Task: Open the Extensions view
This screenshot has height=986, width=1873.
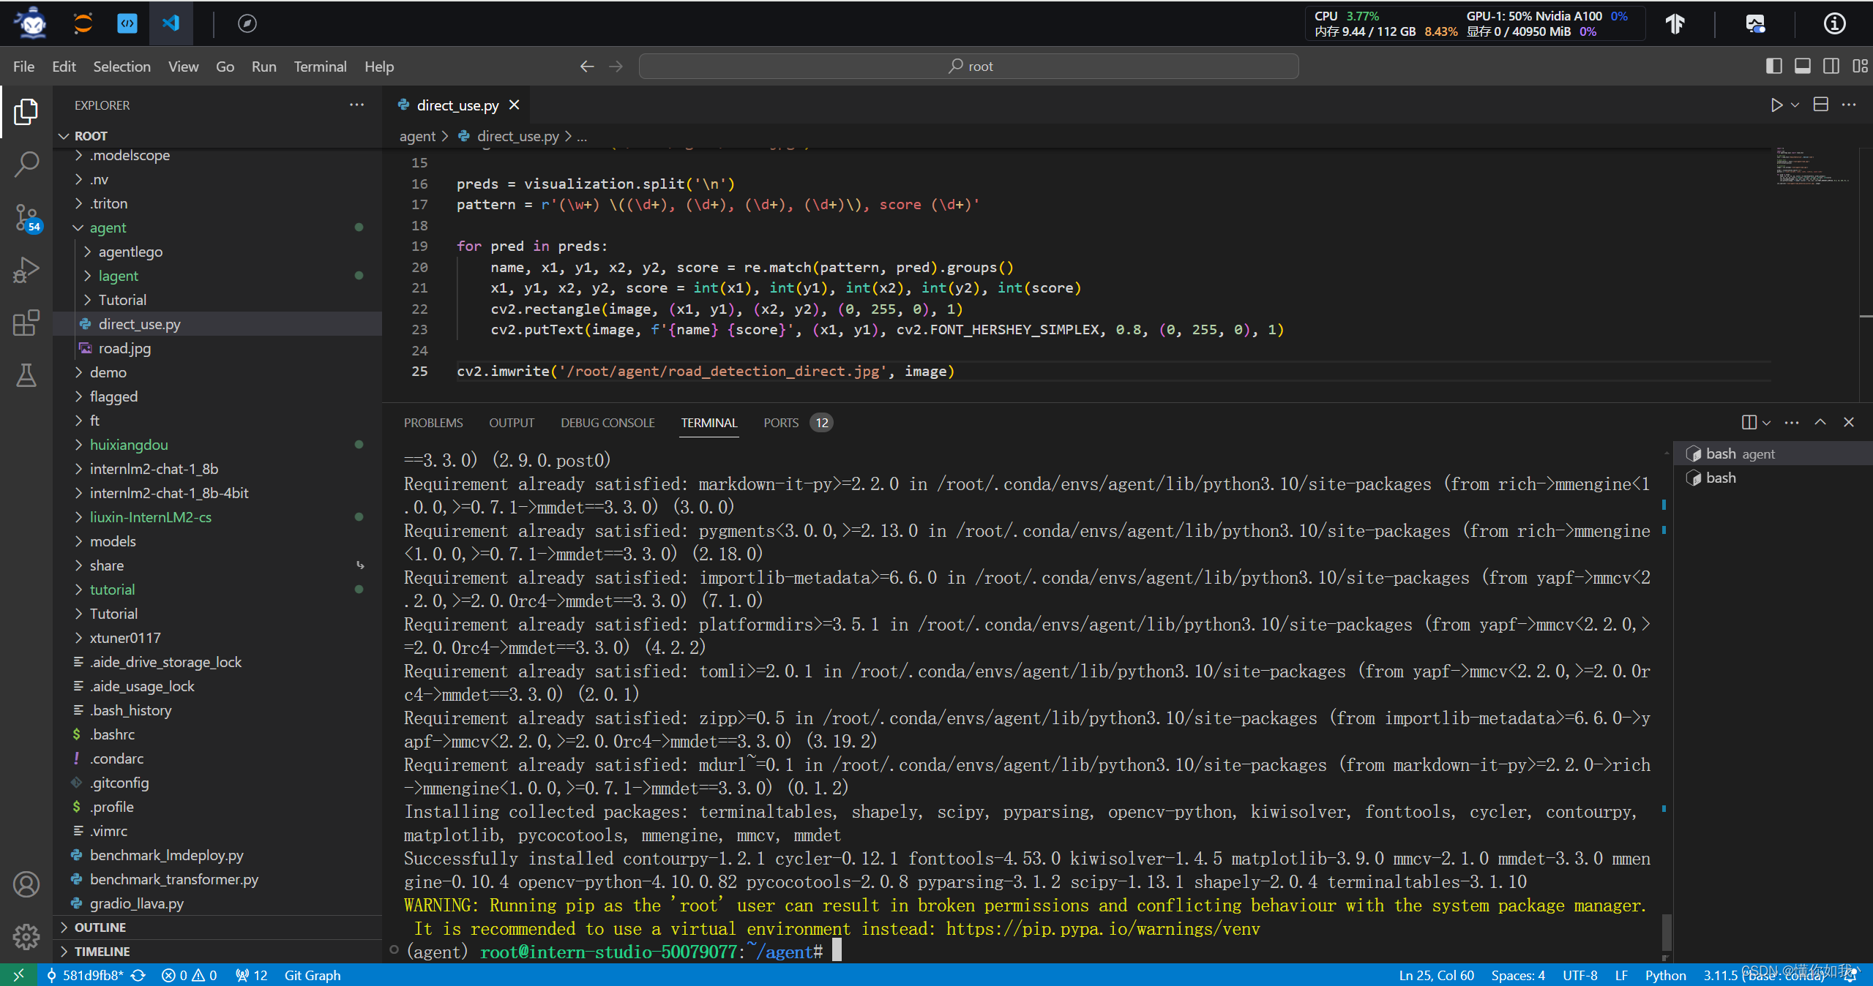Action: [x=26, y=323]
